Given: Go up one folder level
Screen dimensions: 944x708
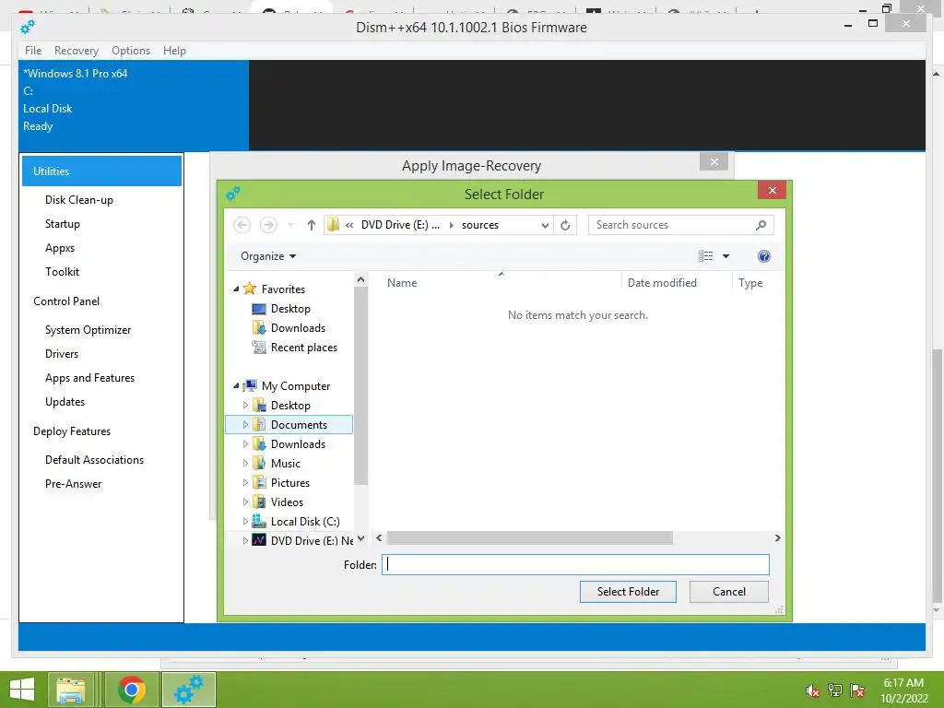Looking at the screenshot, I should (312, 225).
